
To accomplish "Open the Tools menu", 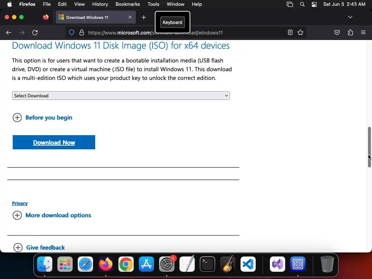I will pyautogui.click(x=153, y=4).
